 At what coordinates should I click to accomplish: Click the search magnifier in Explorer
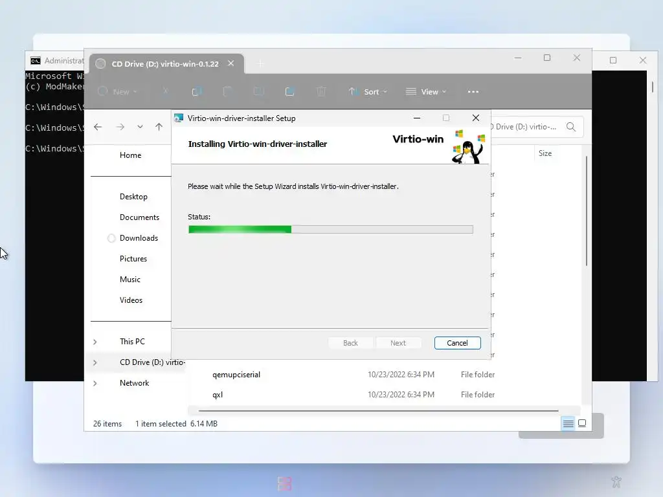tap(571, 127)
